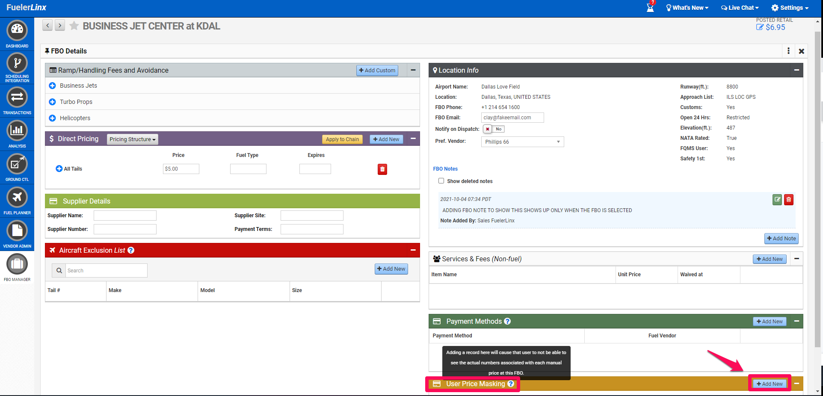Favorite this FBO with the star icon
823x396 pixels.
click(74, 26)
